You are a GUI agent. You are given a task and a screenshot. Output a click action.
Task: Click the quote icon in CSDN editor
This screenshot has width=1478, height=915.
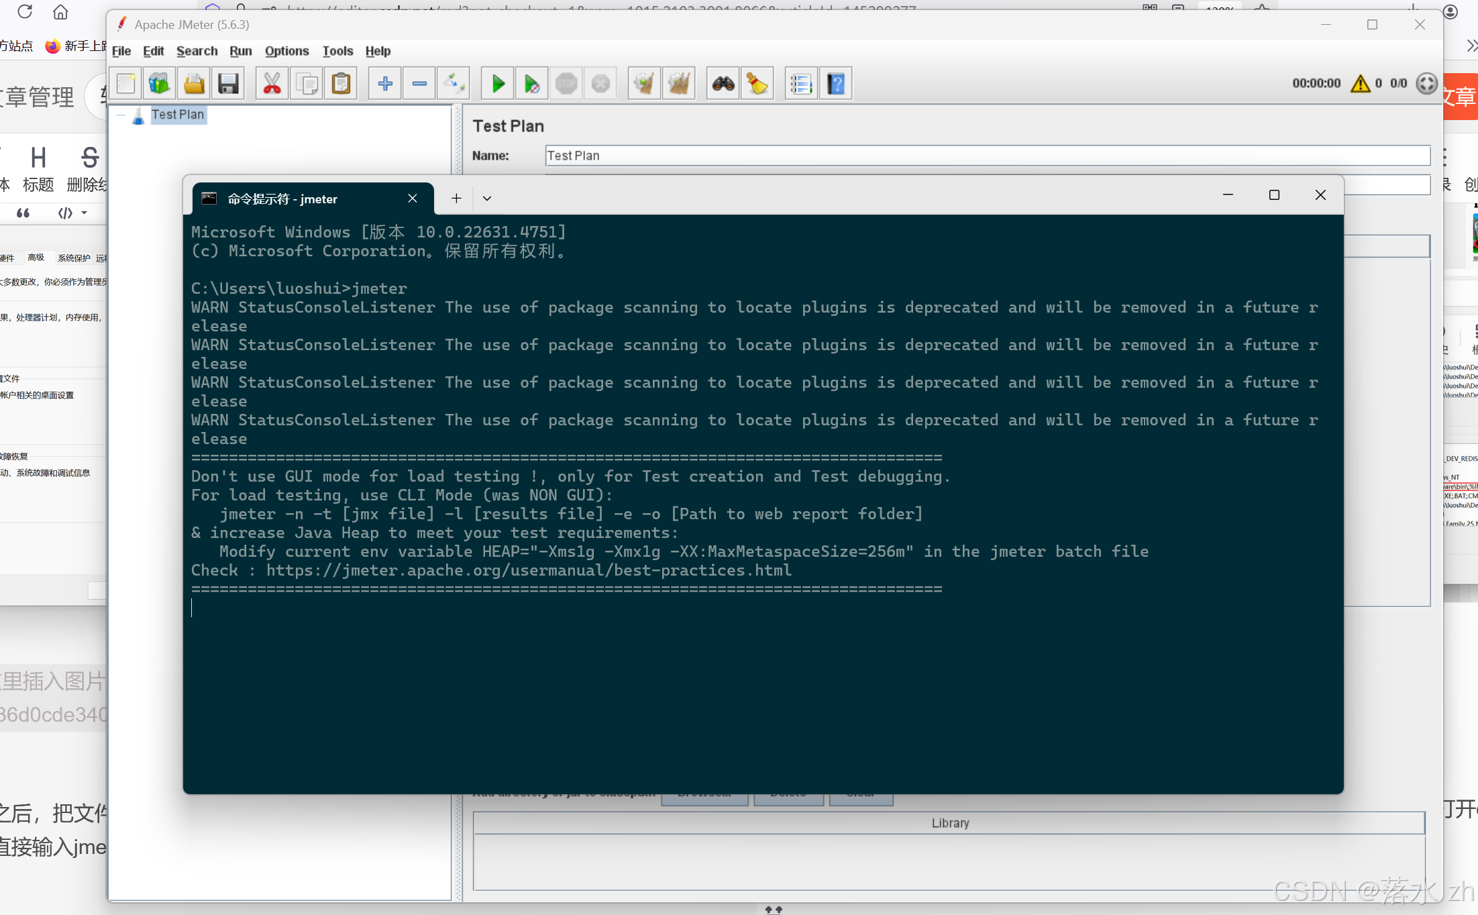(x=23, y=213)
